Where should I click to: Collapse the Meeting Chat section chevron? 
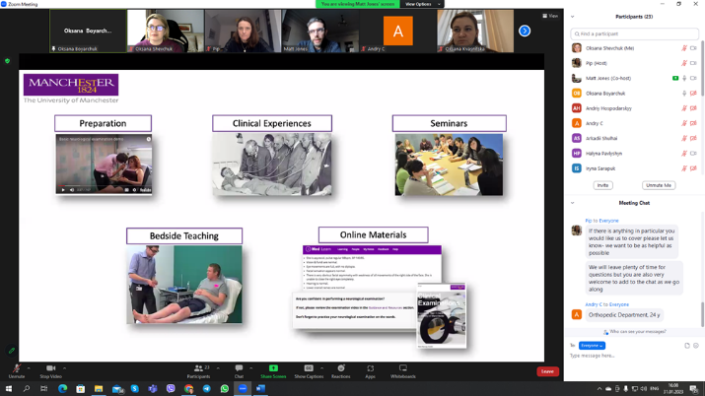coord(573,203)
